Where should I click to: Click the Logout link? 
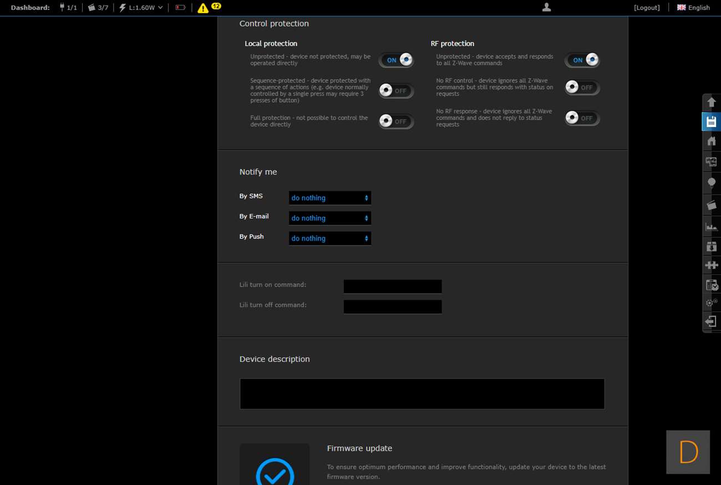tap(647, 8)
